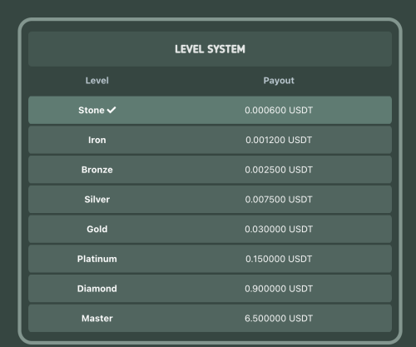The height and width of the screenshot is (347, 416).
Task: Select the Bronze level row
Action: point(210,170)
